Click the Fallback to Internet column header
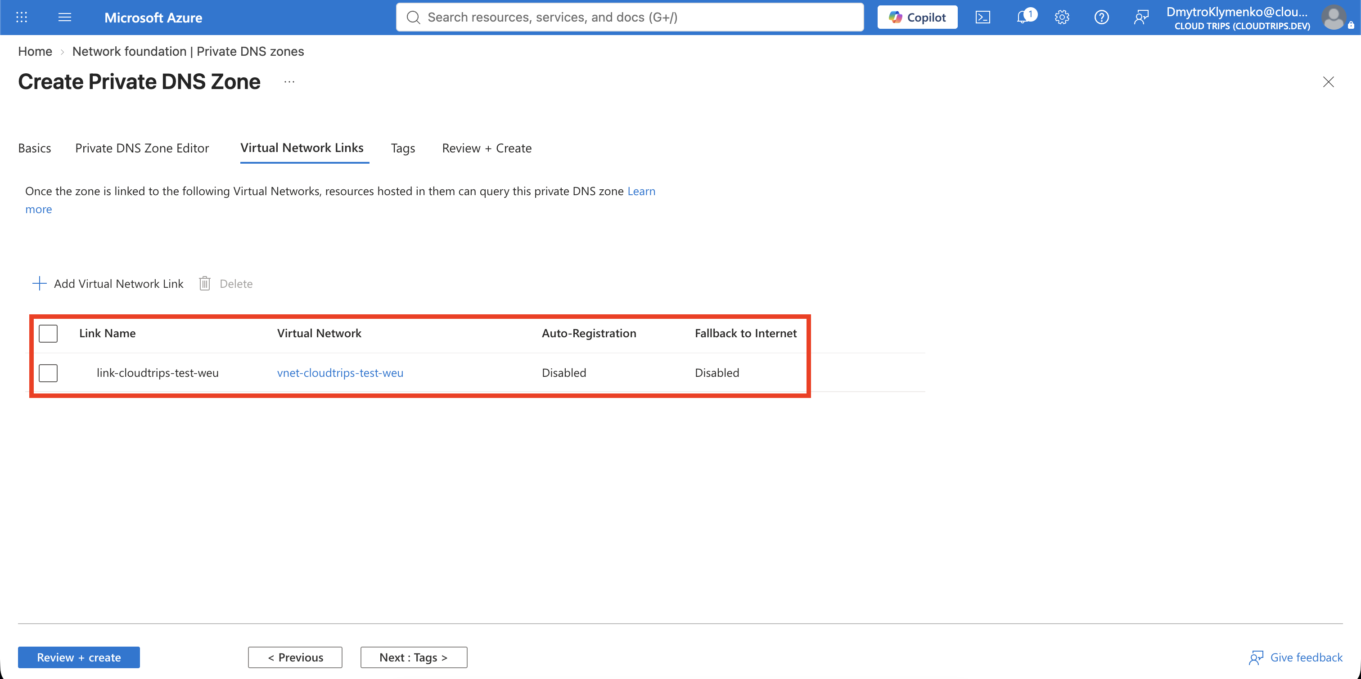Image resolution: width=1361 pixels, height=679 pixels. [745, 333]
